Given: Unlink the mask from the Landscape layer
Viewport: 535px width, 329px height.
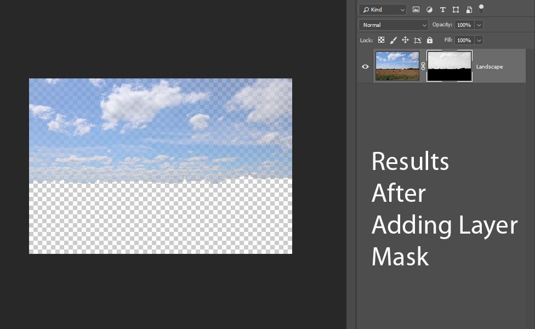Looking at the screenshot, I should pos(423,66).
